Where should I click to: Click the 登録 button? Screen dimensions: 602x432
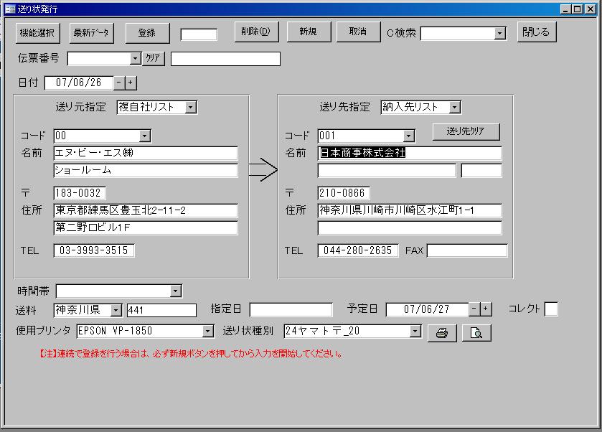pos(147,32)
